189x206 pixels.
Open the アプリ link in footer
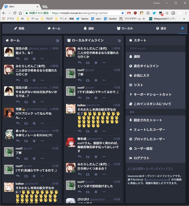tap(169, 169)
